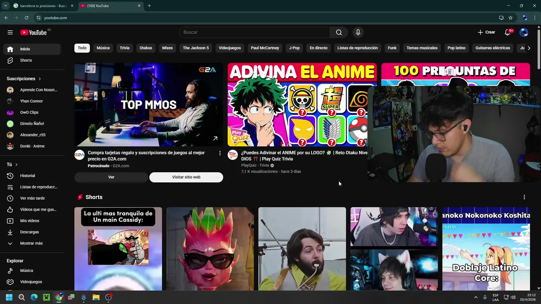Open Videos que me gustan
This screenshot has height=304, width=541.
click(x=33, y=209)
